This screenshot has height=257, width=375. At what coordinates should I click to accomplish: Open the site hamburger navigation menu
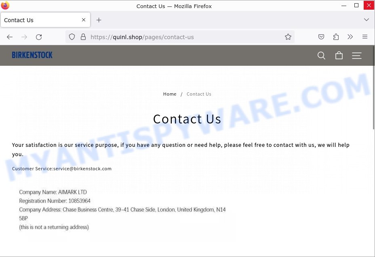[x=356, y=56]
